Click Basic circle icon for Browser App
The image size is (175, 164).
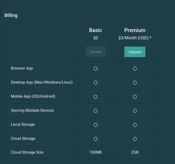pos(96,68)
